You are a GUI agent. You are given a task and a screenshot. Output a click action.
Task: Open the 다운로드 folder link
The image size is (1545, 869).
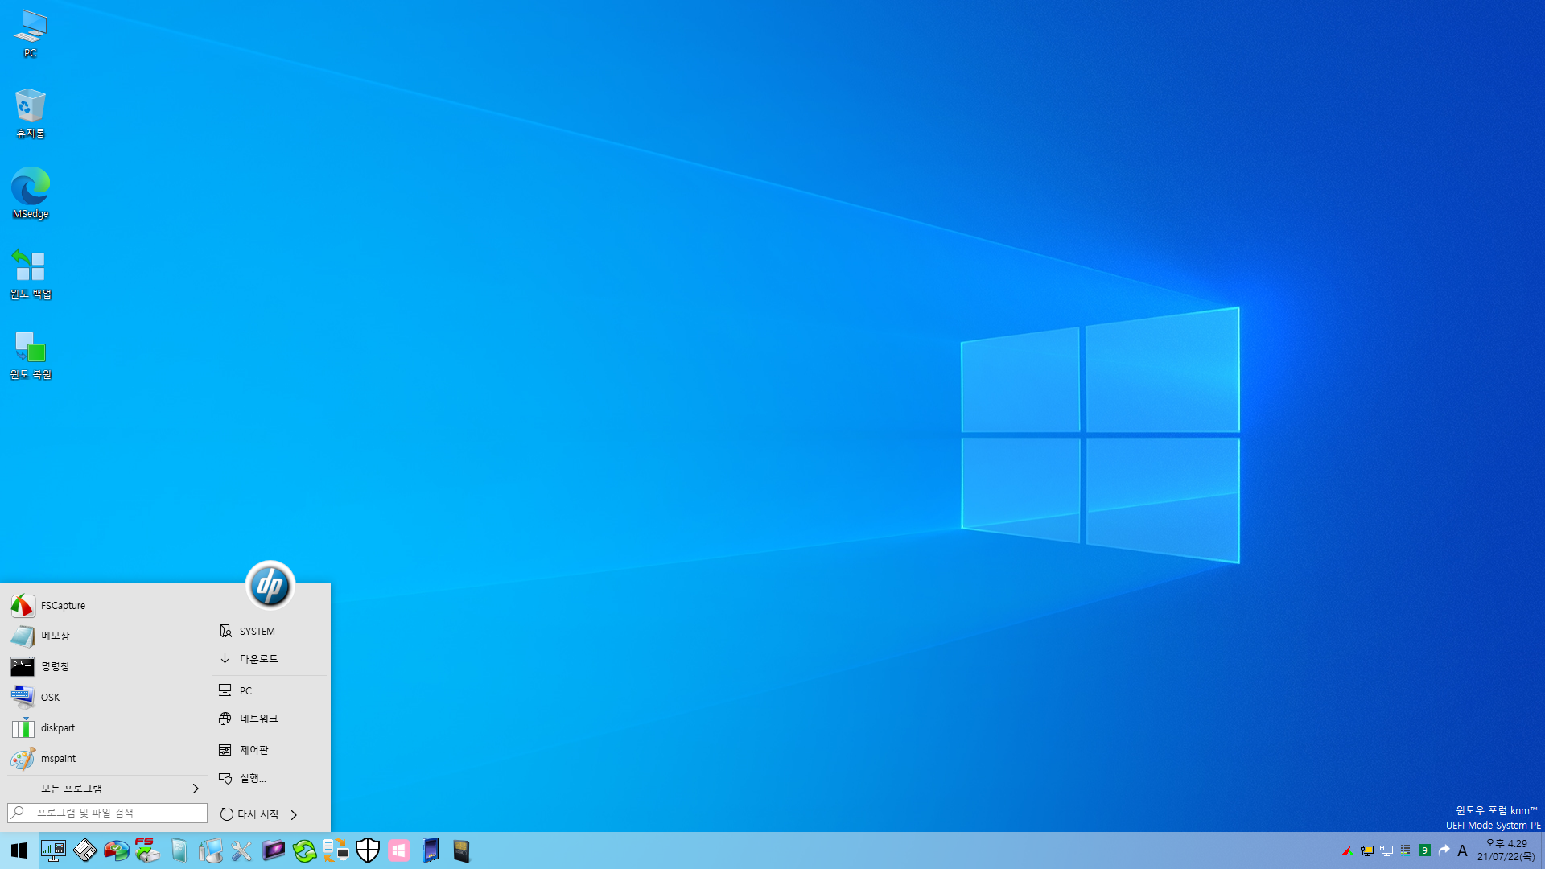270,659
